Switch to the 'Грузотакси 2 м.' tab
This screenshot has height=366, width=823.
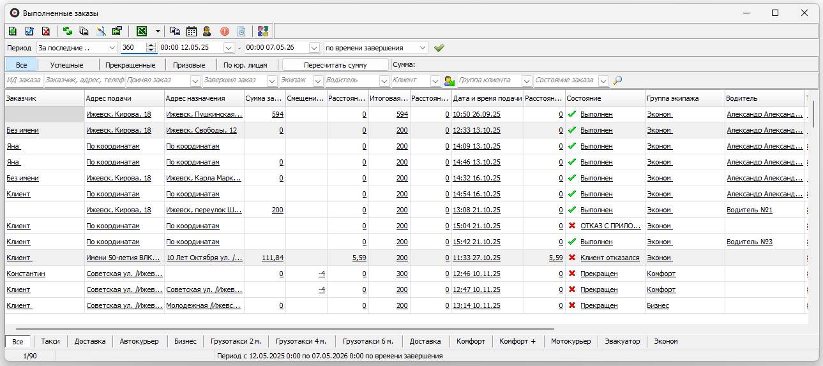click(237, 341)
